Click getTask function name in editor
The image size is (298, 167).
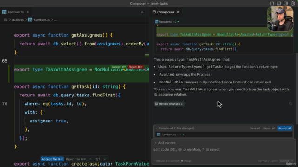click(x=81, y=87)
